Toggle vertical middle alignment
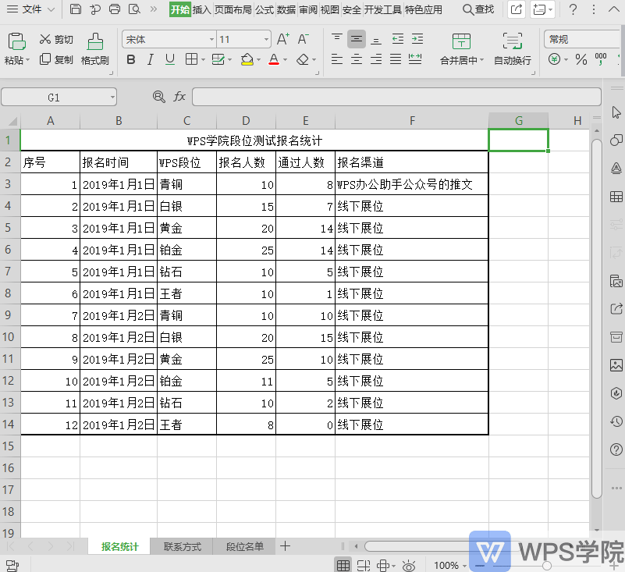Screen dimensions: 625x572 (357, 39)
